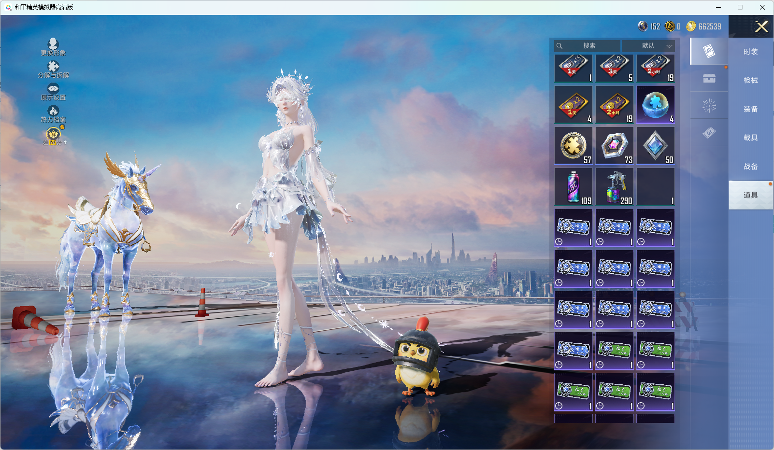774x450 pixels.
Task: Select the EXP x1.5 1天 card
Action: click(x=573, y=69)
